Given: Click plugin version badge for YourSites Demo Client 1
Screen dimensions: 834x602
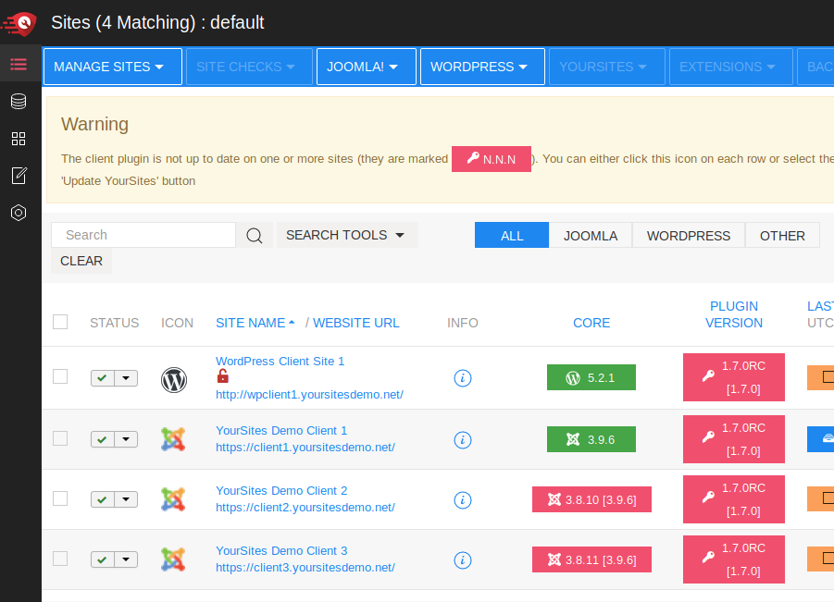Looking at the screenshot, I should click(734, 439).
